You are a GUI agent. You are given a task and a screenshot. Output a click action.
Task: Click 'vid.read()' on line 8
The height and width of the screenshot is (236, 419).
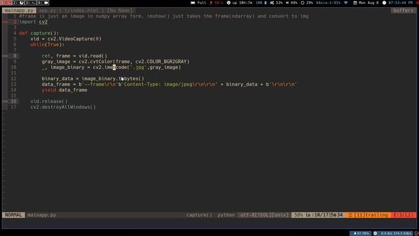pyautogui.click(x=93, y=56)
